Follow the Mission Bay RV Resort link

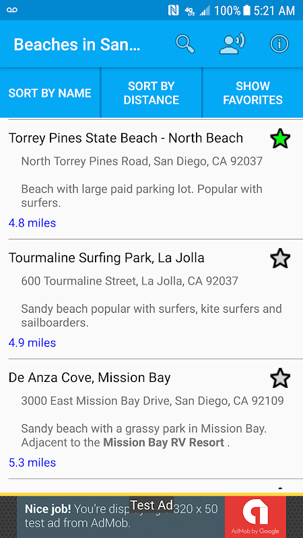pos(164,443)
